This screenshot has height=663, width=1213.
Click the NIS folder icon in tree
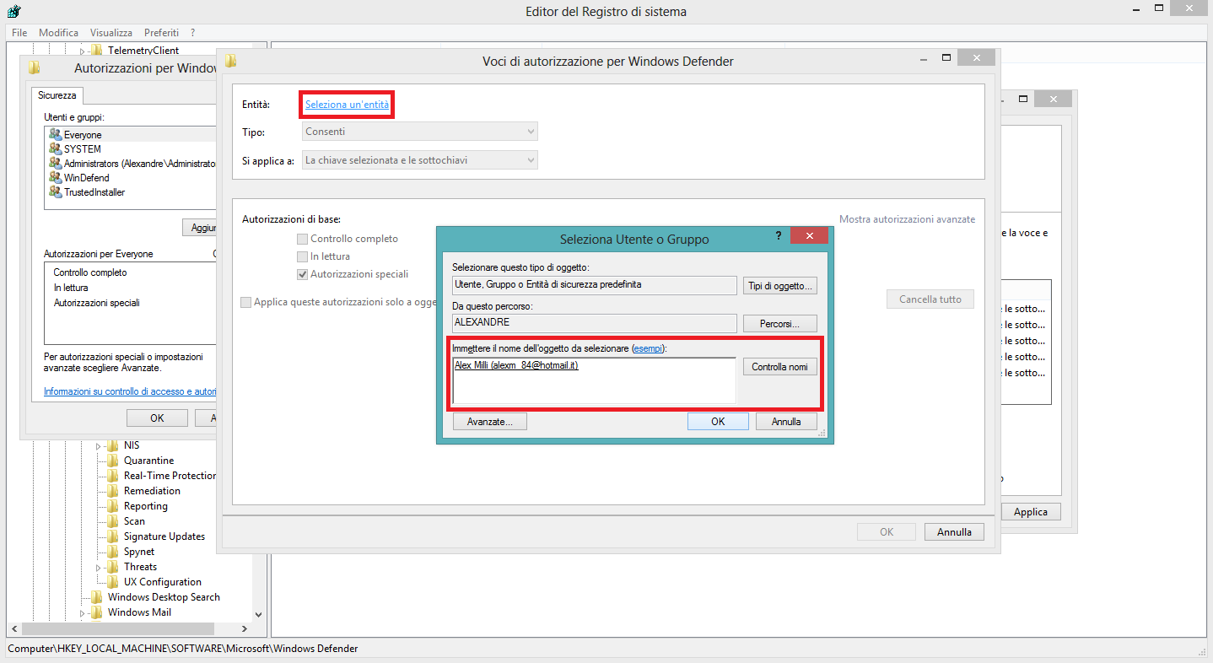pos(113,445)
